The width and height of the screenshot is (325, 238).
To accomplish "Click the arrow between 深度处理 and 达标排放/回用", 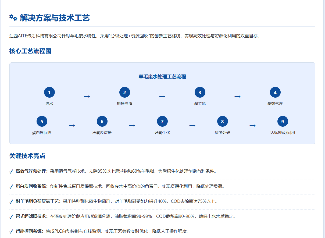I will [252, 126].
